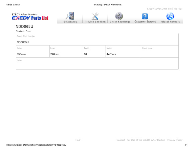This screenshot has height=150, width=194.
Task: Open the Customer Support question mark icon
Action: pos(145,16)
